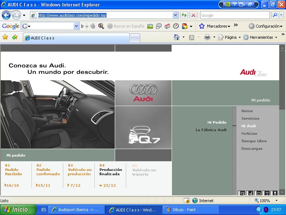The height and width of the screenshot is (215, 286).
Task: Open the Home link in the side menu
Action: click(x=247, y=111)
